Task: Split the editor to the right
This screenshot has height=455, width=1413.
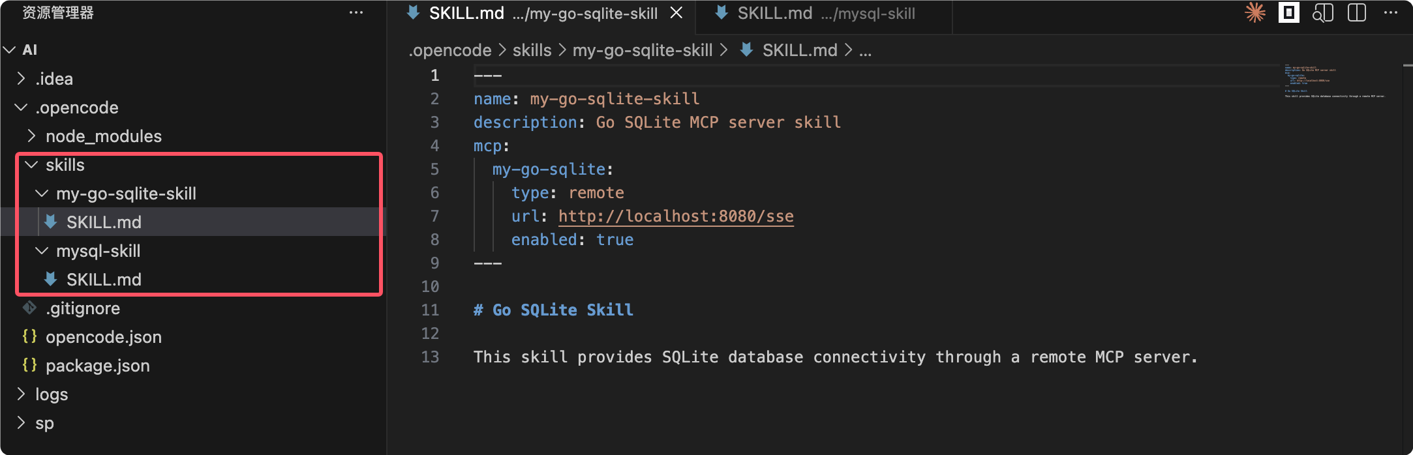Action: click(x=1357, y=13)
